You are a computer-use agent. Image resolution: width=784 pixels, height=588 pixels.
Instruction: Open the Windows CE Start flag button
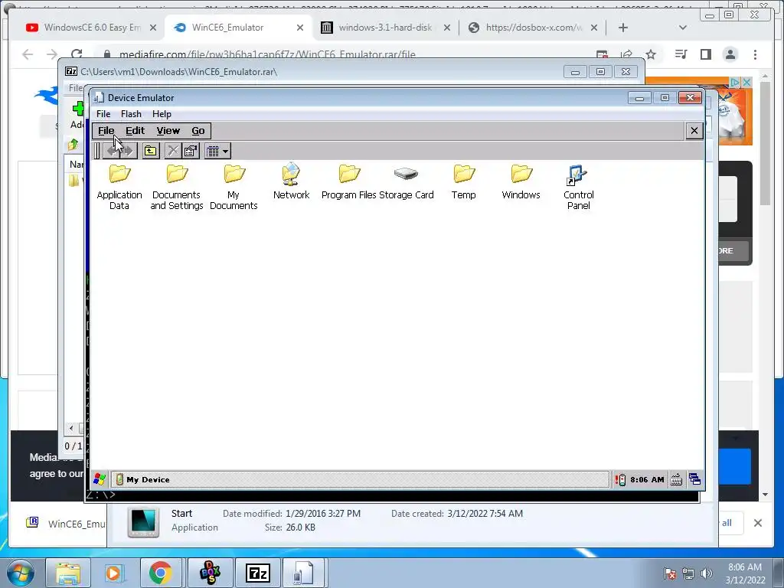(x=100, y=479)
